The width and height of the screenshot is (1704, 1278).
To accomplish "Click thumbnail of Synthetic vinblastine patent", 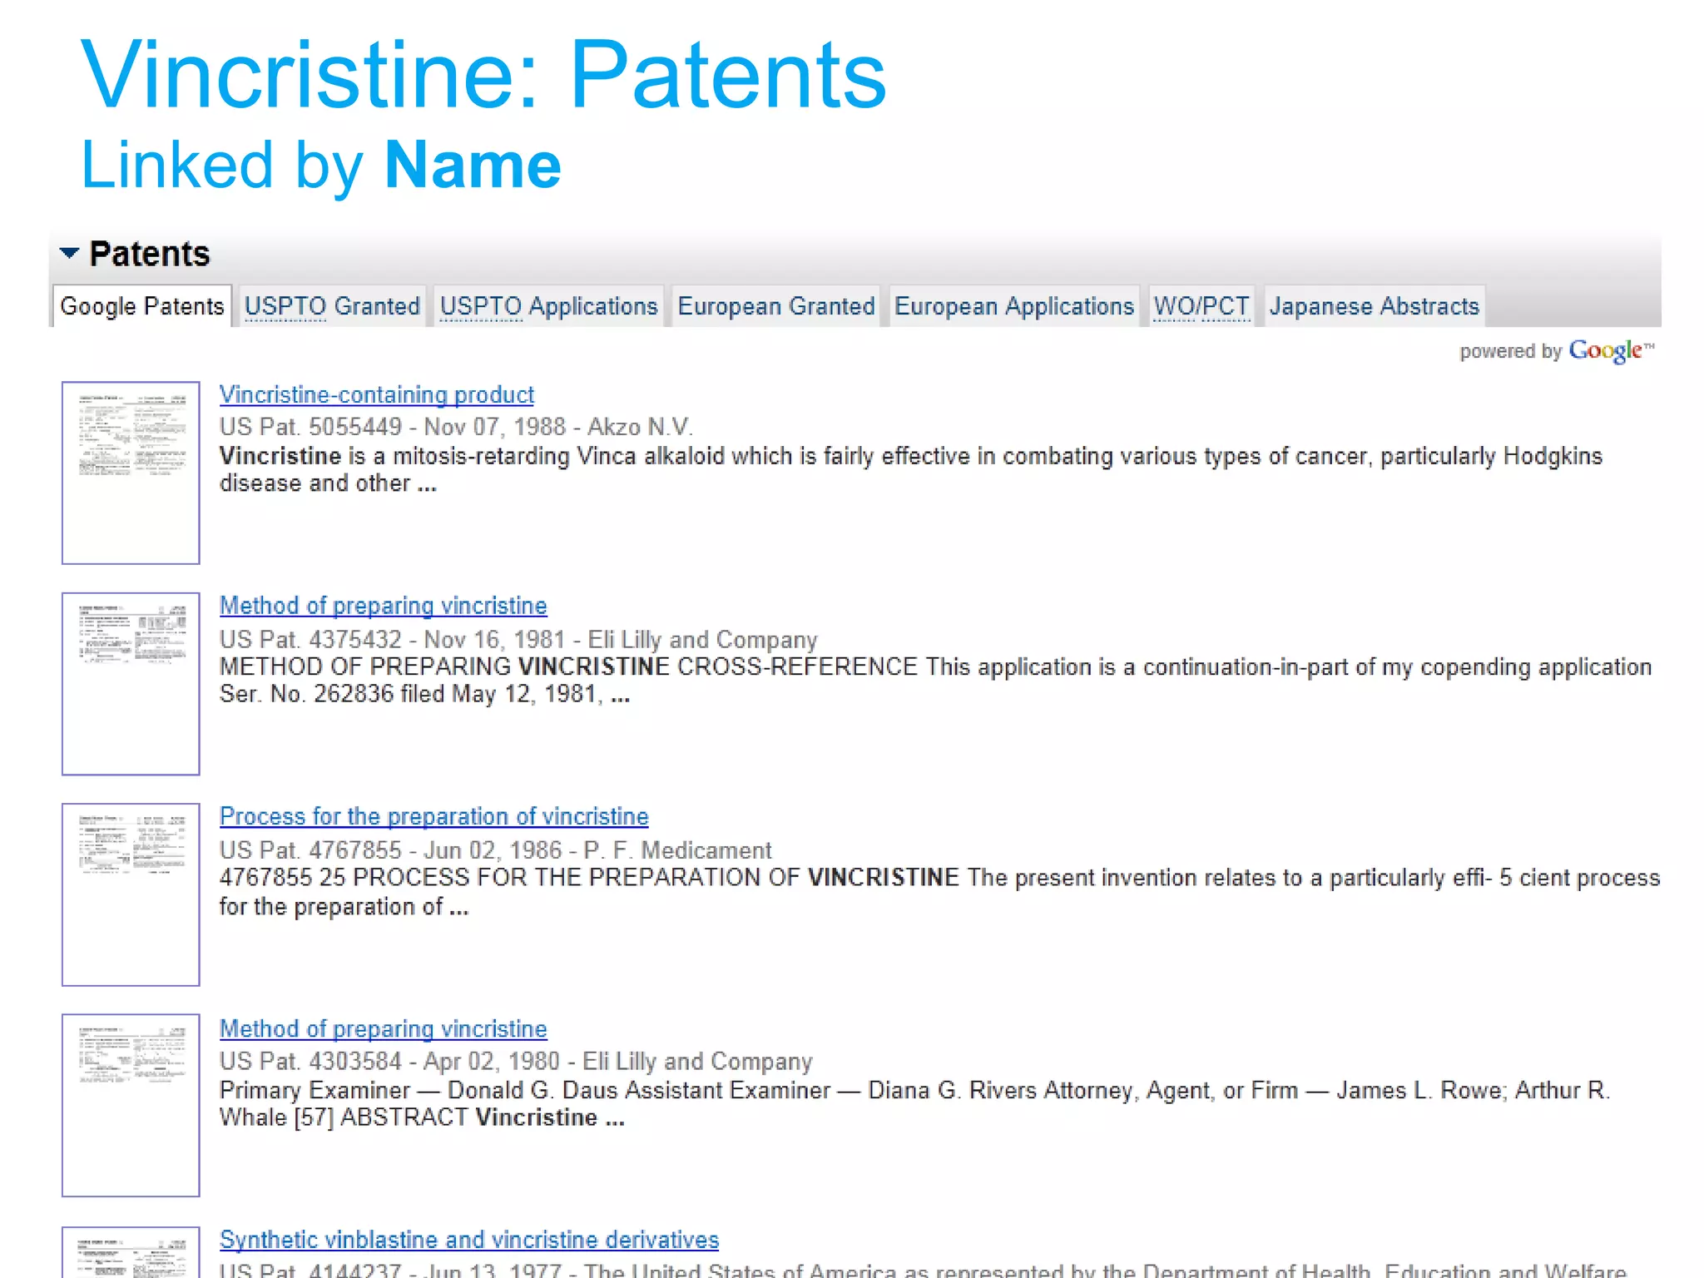I will click(x=131, y=1252).
